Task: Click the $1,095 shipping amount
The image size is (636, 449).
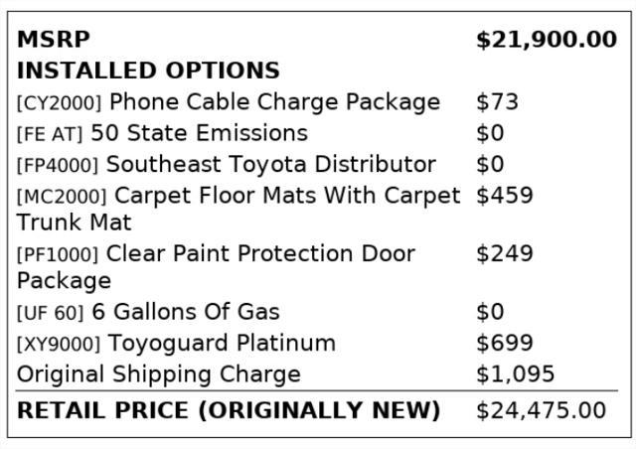Action: point(515,374)
